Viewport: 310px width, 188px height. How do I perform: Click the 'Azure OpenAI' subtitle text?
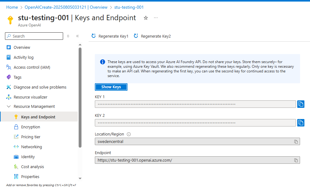click(30, 25)
